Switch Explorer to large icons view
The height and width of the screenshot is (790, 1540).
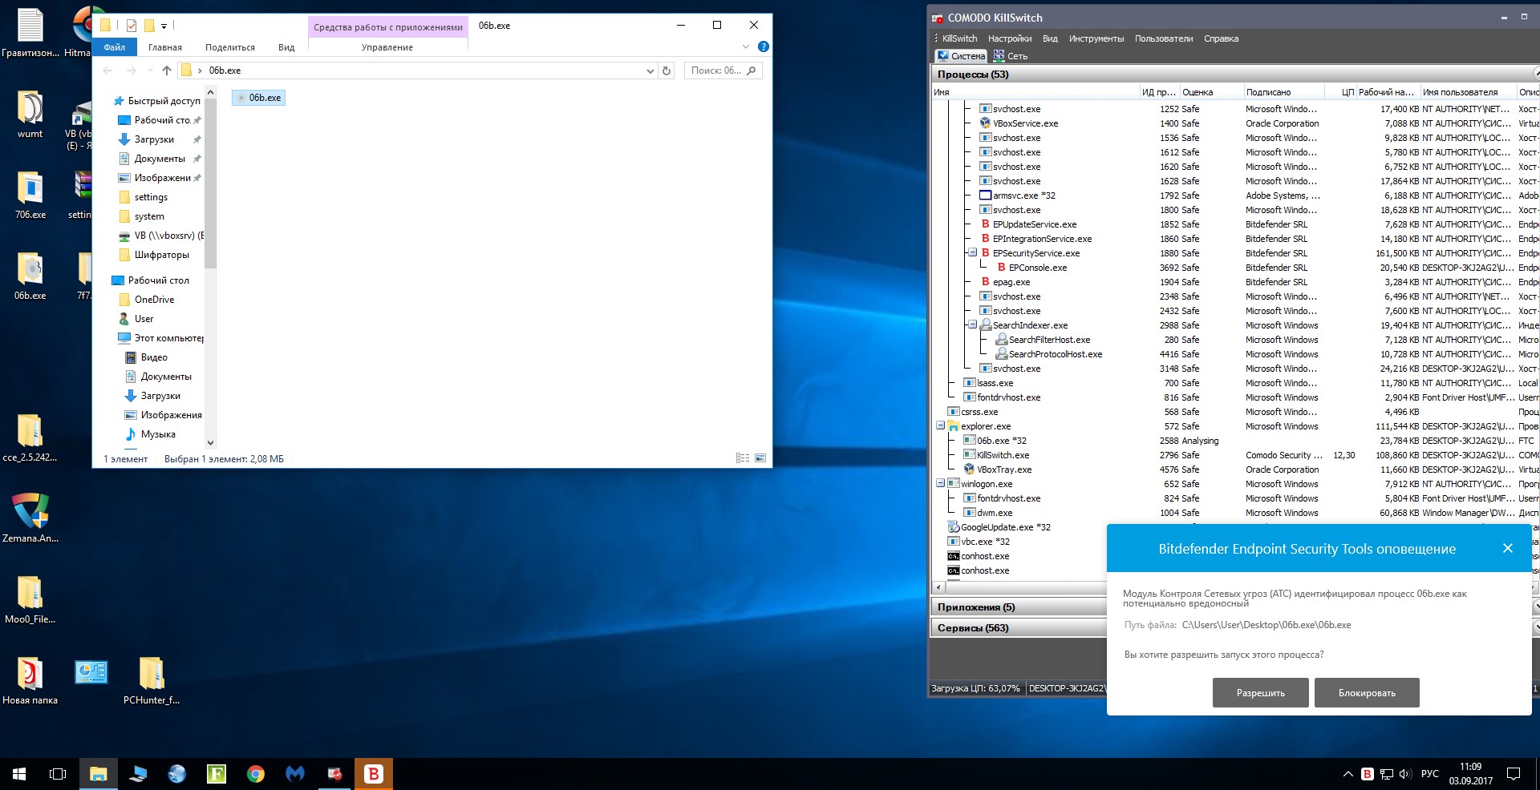coord(760,458)
